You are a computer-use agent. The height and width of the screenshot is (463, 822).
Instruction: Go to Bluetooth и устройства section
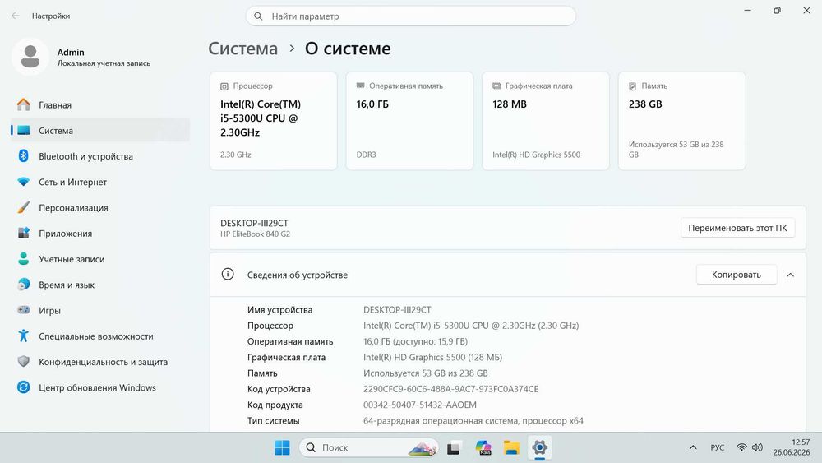point(100,155)
